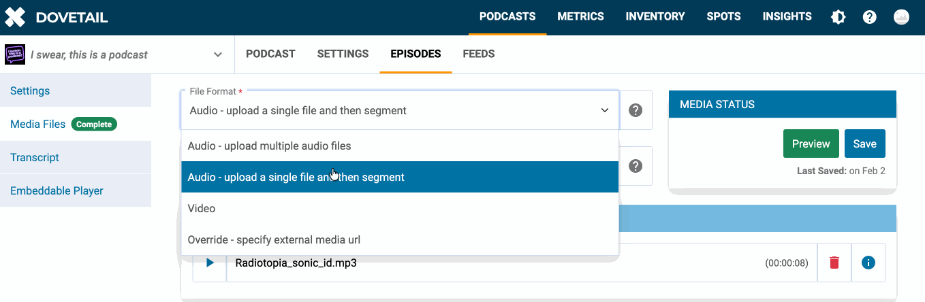Click the second help icon below File Format

pyautogui.click(x=636, y=166)
